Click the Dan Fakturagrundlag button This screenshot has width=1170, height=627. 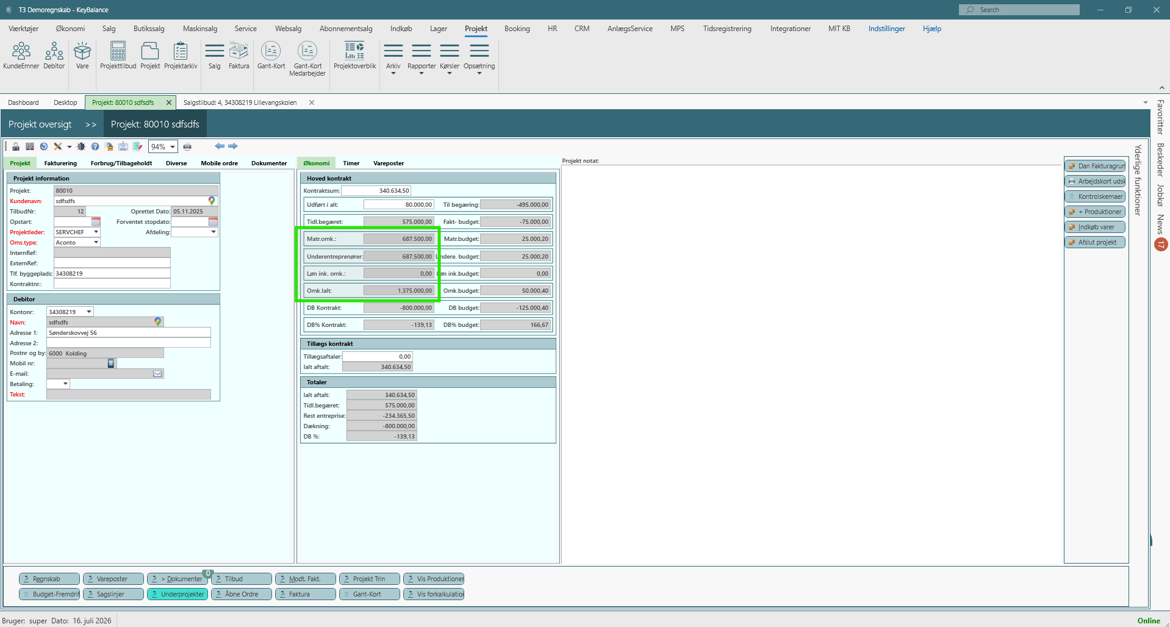click(1095, 166)
